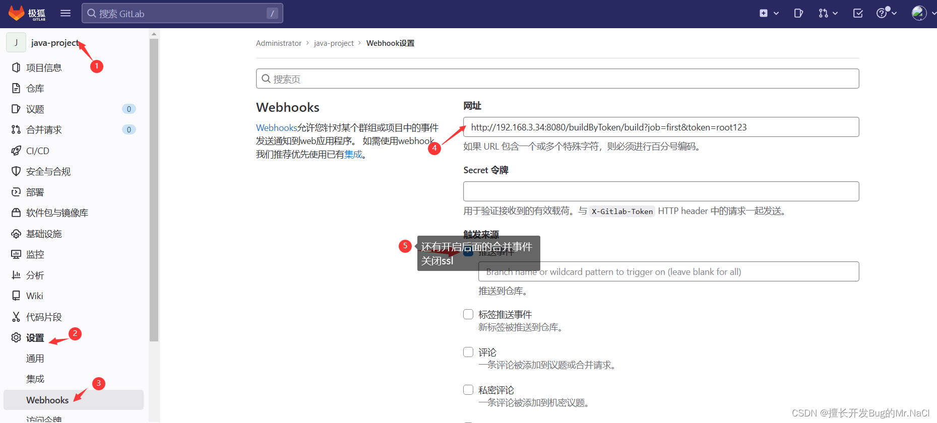Open the issues icon in top bar
This screenshot has height=423, width=937.
[x=798, y=13]
